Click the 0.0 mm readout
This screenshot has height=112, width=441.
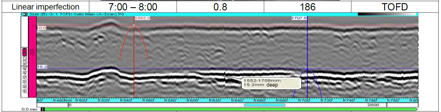[x=30, y=109]
